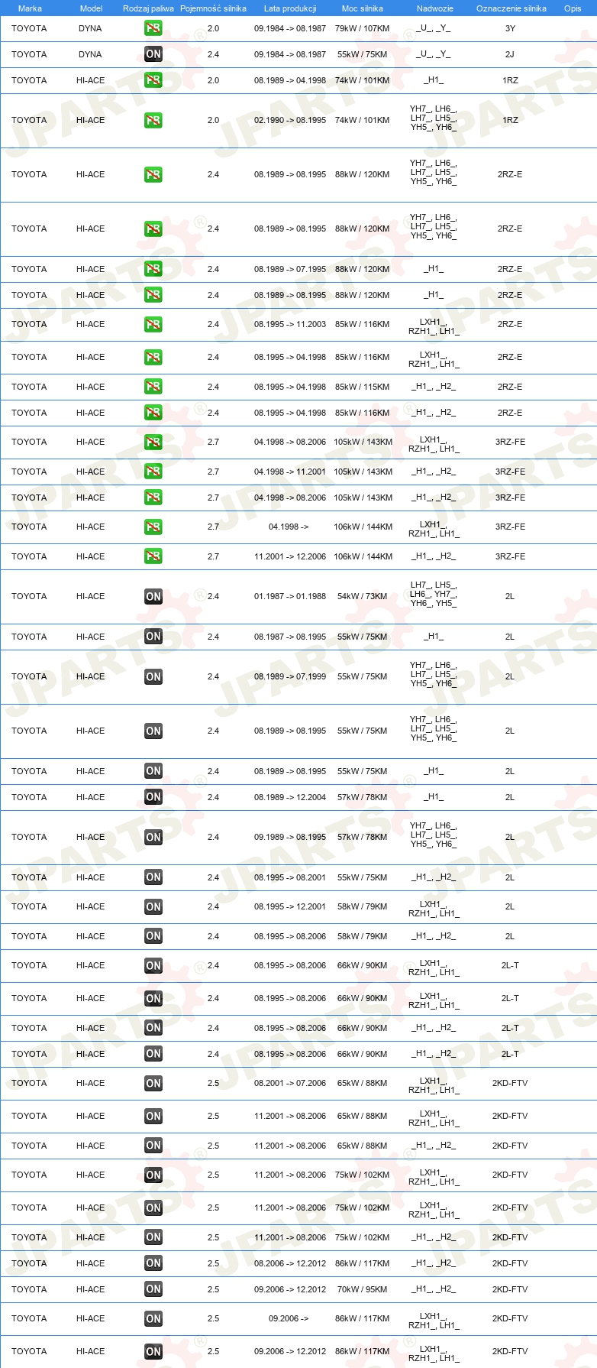Click the Lata produkcji column header
Screen dimensions: 597x1368
(290, 8)
